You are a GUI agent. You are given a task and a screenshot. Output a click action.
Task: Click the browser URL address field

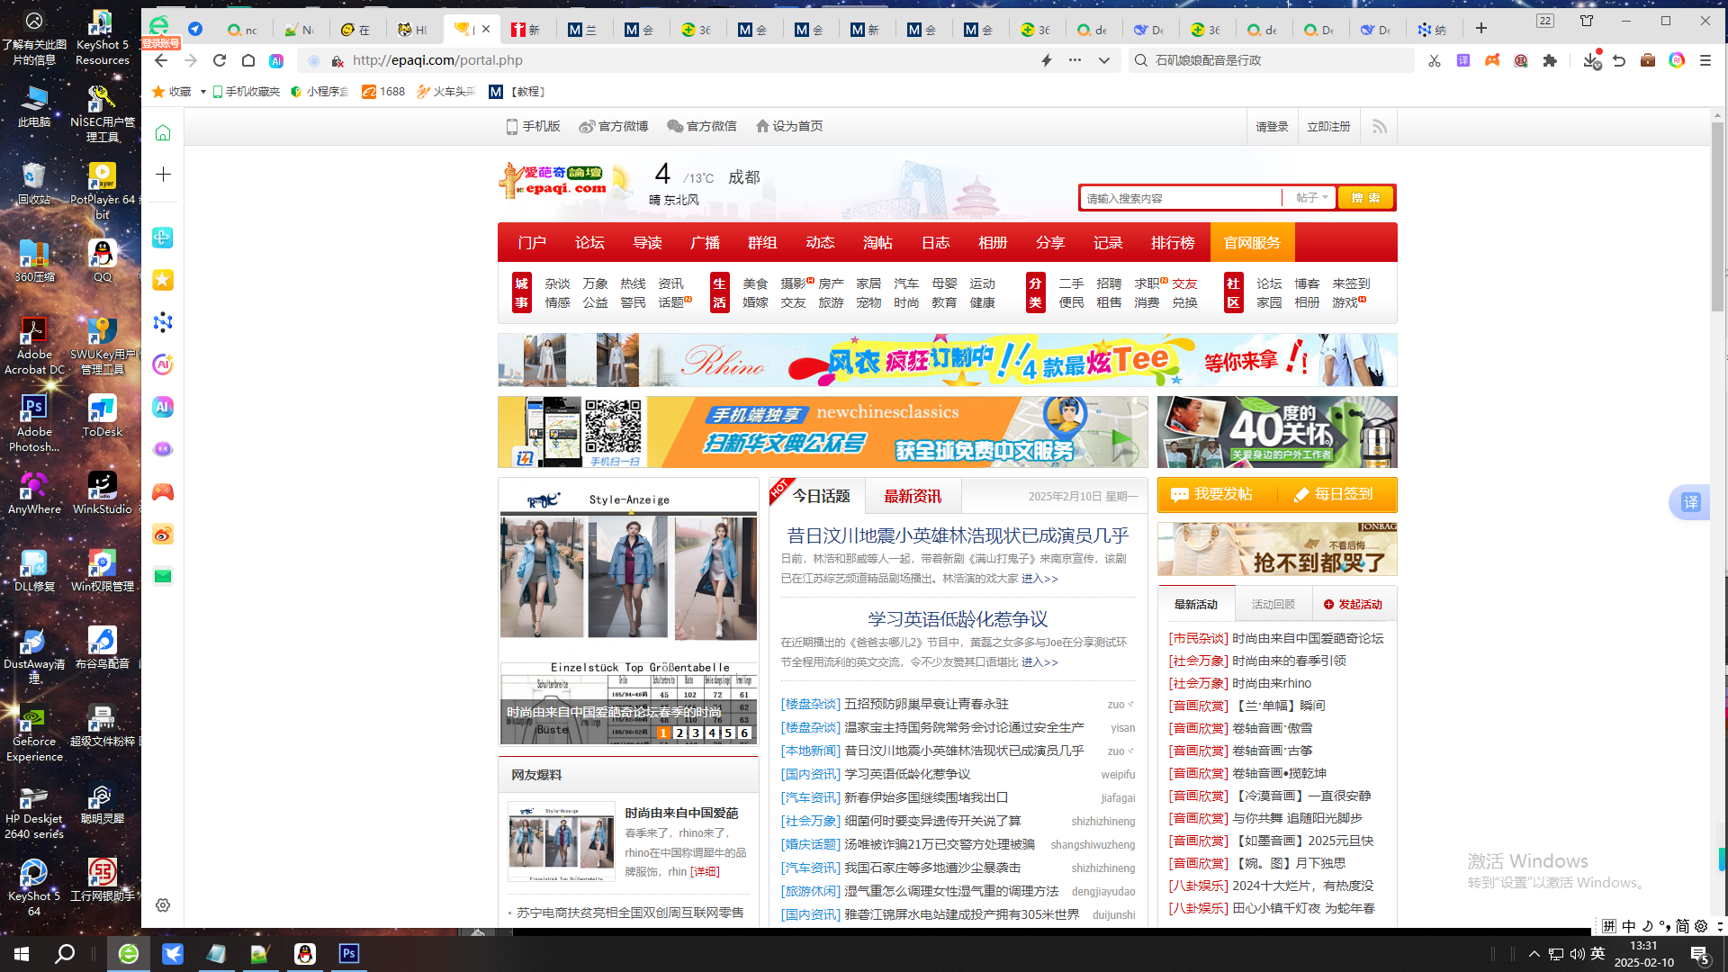pyautogui.click(x=684, y=60)
